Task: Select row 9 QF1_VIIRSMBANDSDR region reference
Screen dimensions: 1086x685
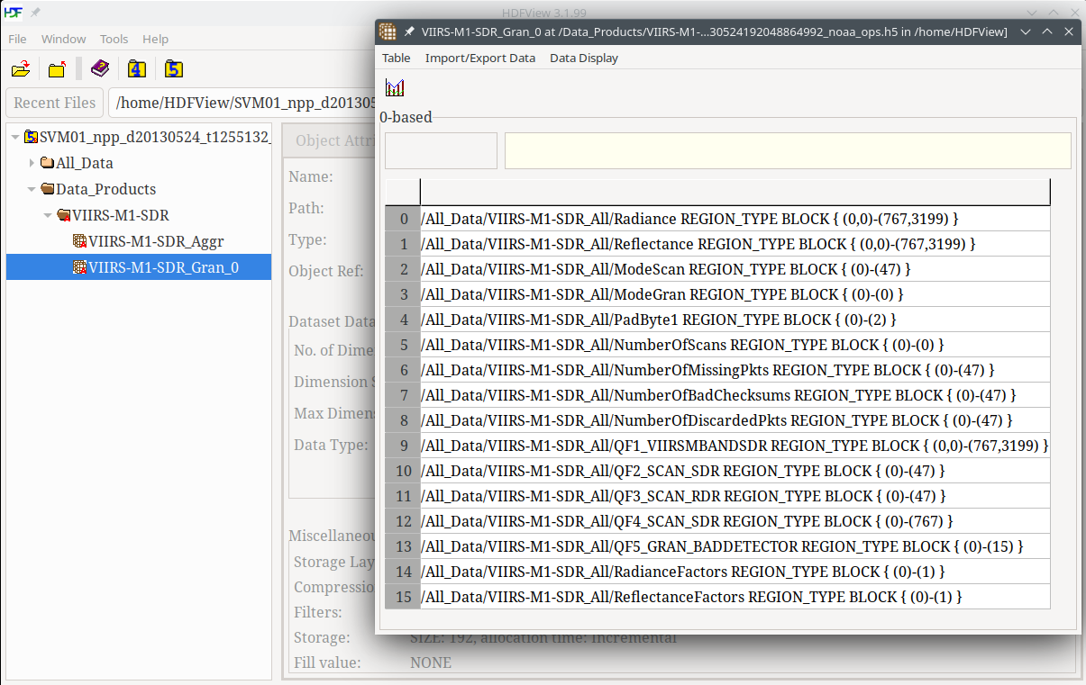Action: point(735,446)
